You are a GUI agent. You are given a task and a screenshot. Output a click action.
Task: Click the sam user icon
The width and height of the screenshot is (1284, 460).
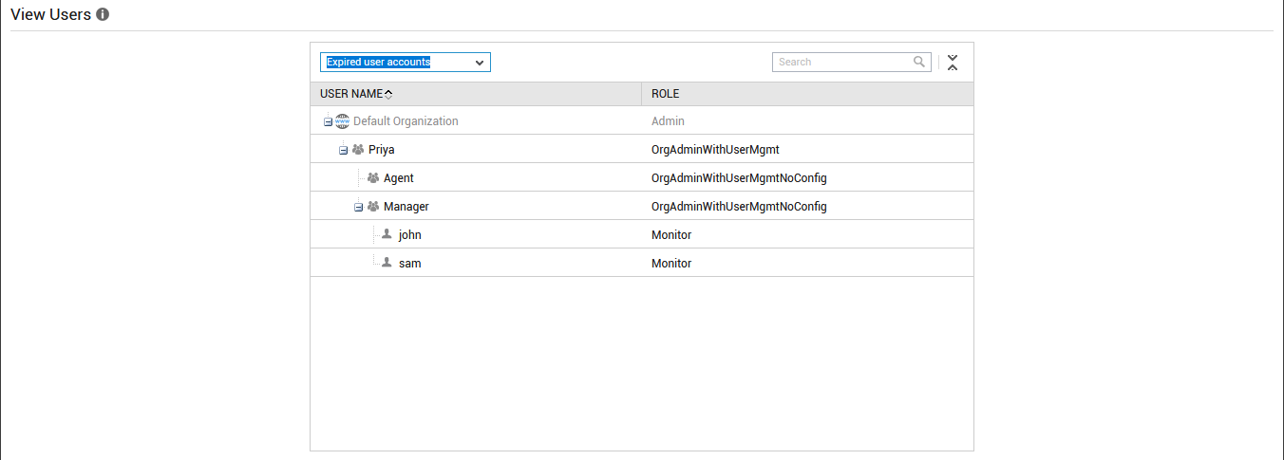click(x=387, y=263)
